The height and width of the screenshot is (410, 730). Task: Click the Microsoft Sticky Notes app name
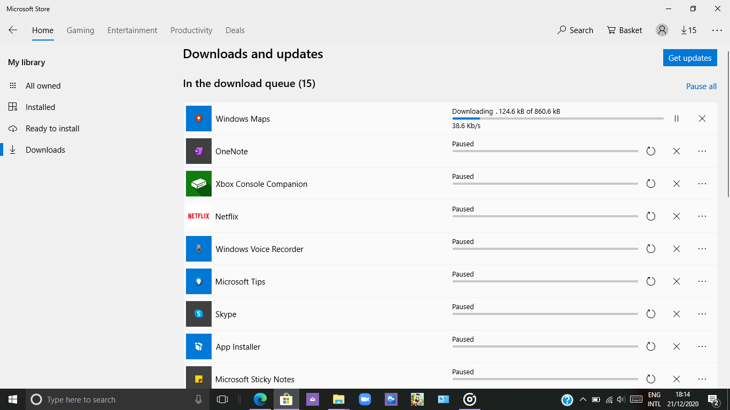(255, 379)
